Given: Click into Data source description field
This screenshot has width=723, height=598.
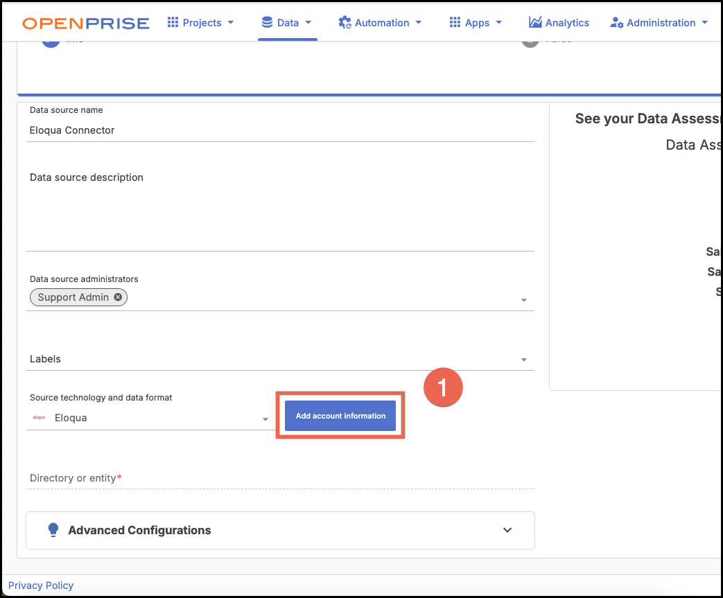Looking at the screenshot, I should [280, 210].
